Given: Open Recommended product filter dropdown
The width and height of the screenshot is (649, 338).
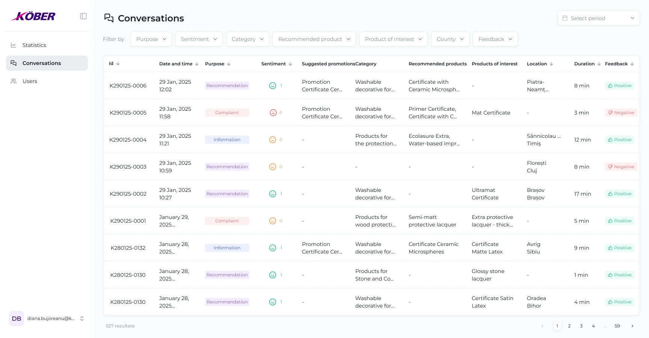Looking at the screenshot, I should (314, 39).
